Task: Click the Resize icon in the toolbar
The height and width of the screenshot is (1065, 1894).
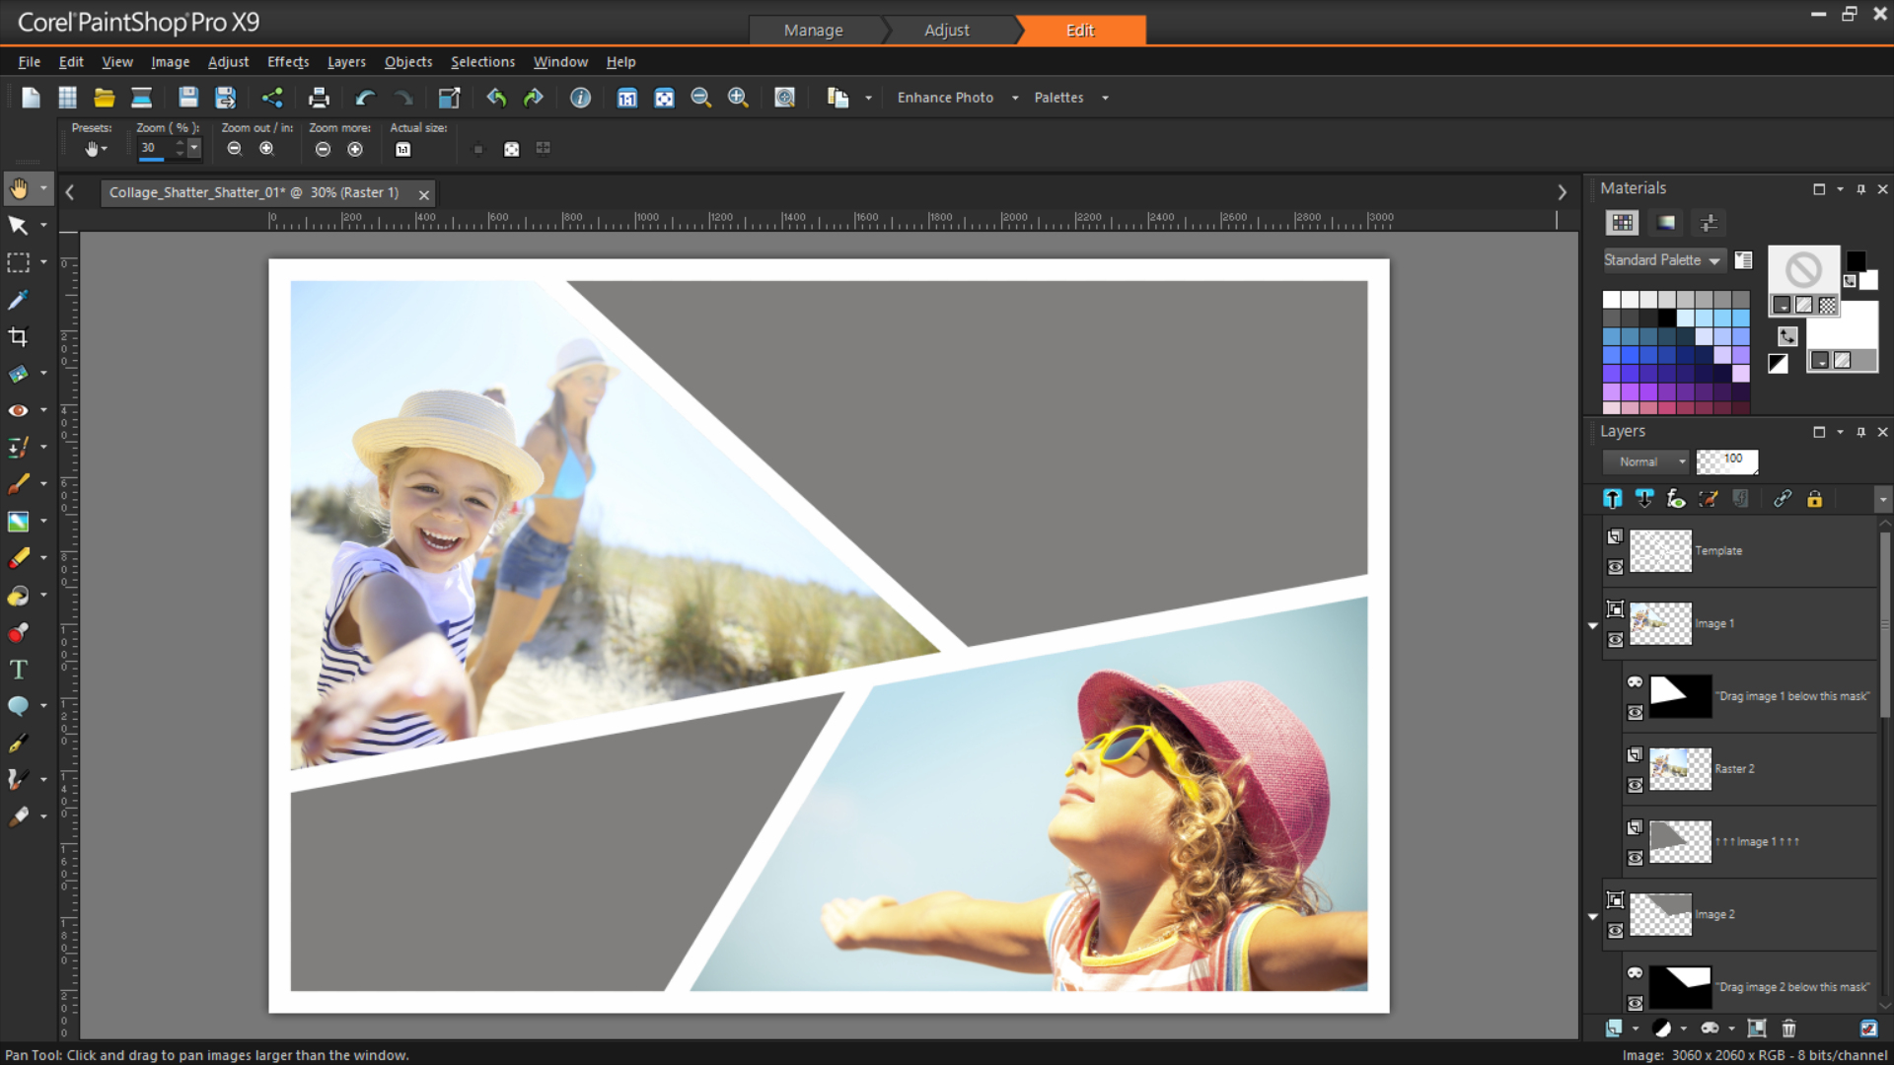Action: coord(450,98)
